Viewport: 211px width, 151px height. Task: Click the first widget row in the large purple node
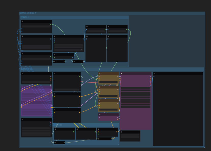click(x=135, y=88)
